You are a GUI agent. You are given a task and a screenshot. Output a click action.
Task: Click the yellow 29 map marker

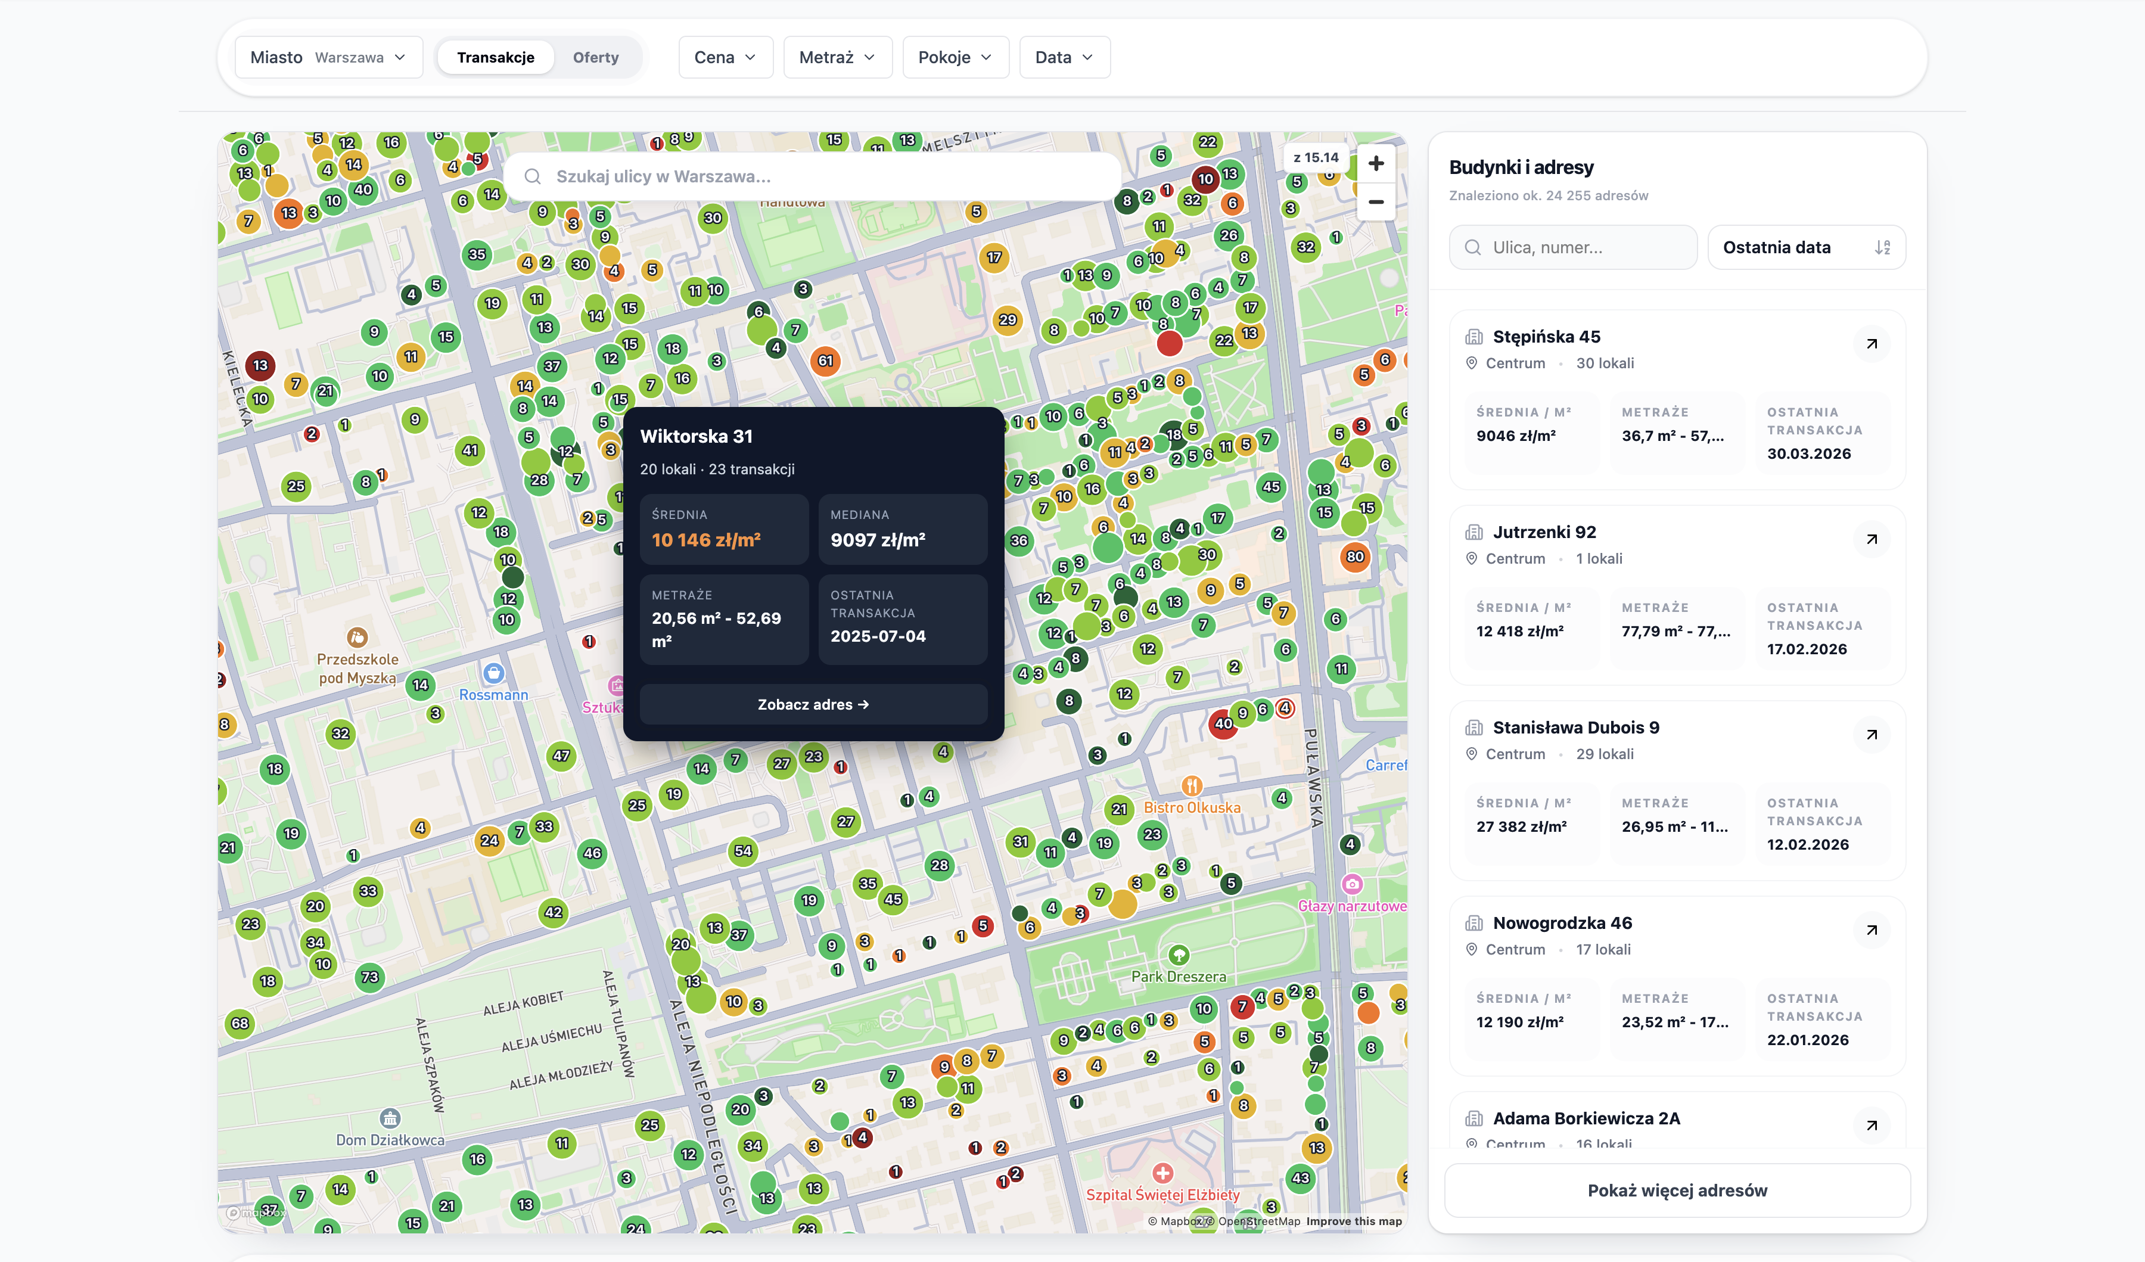click(x=1008, y=321)
